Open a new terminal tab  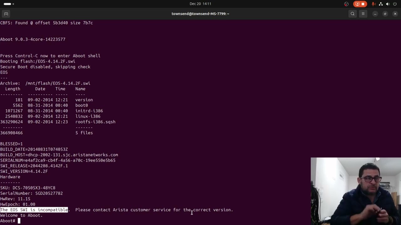click(6, 14)
